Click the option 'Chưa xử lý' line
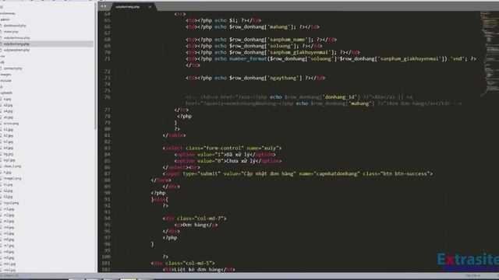This screenshot has height=280, width=499. (228, 161)
